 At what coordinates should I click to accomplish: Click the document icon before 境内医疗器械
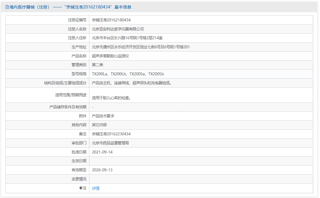pos(7,7)
